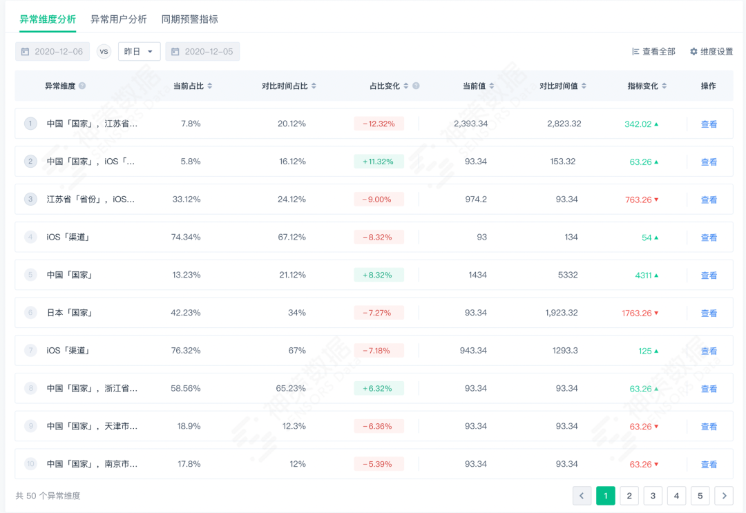Click the -5.39% change badge
This screenshot has height=513, width=746.
[x=379, y=464]
